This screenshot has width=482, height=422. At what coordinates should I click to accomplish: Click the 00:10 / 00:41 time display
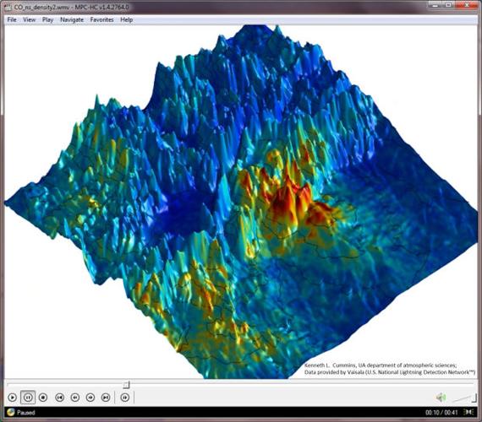pos(441,412)
